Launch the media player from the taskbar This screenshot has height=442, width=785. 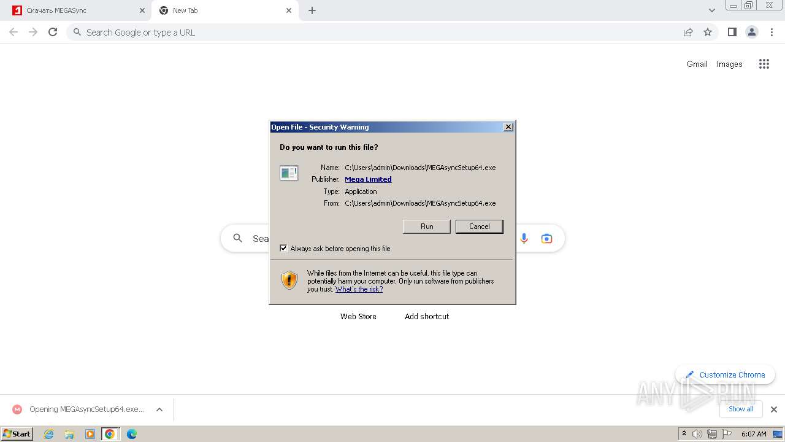90,434
